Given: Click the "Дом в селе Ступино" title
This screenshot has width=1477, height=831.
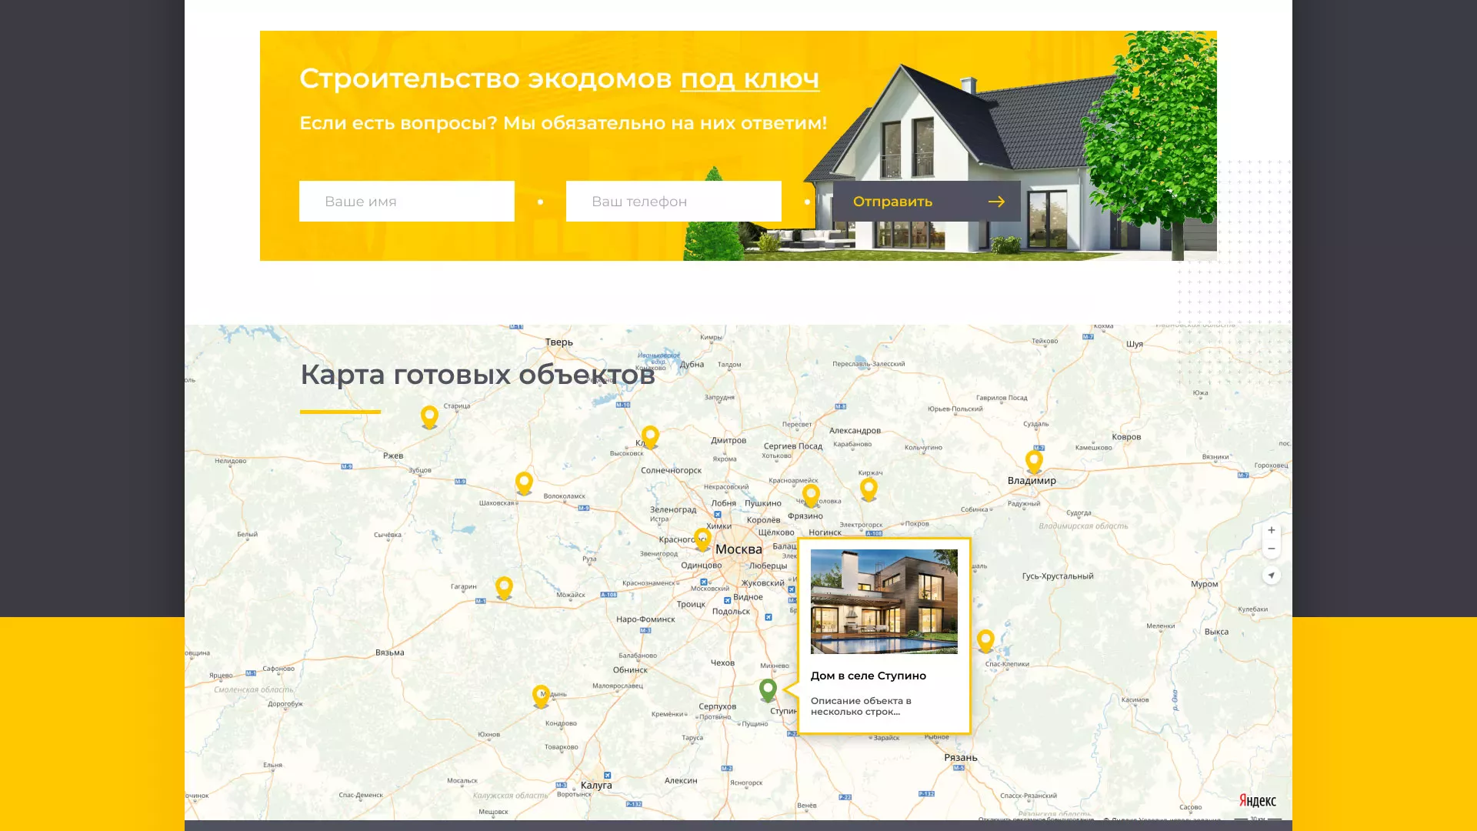Looking at the screenshot, I should pyautogui.click(x=869, y=676).
